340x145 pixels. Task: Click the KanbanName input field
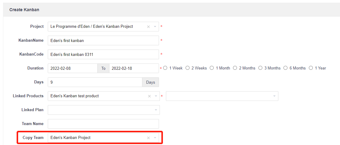click(x=103, y=40)
